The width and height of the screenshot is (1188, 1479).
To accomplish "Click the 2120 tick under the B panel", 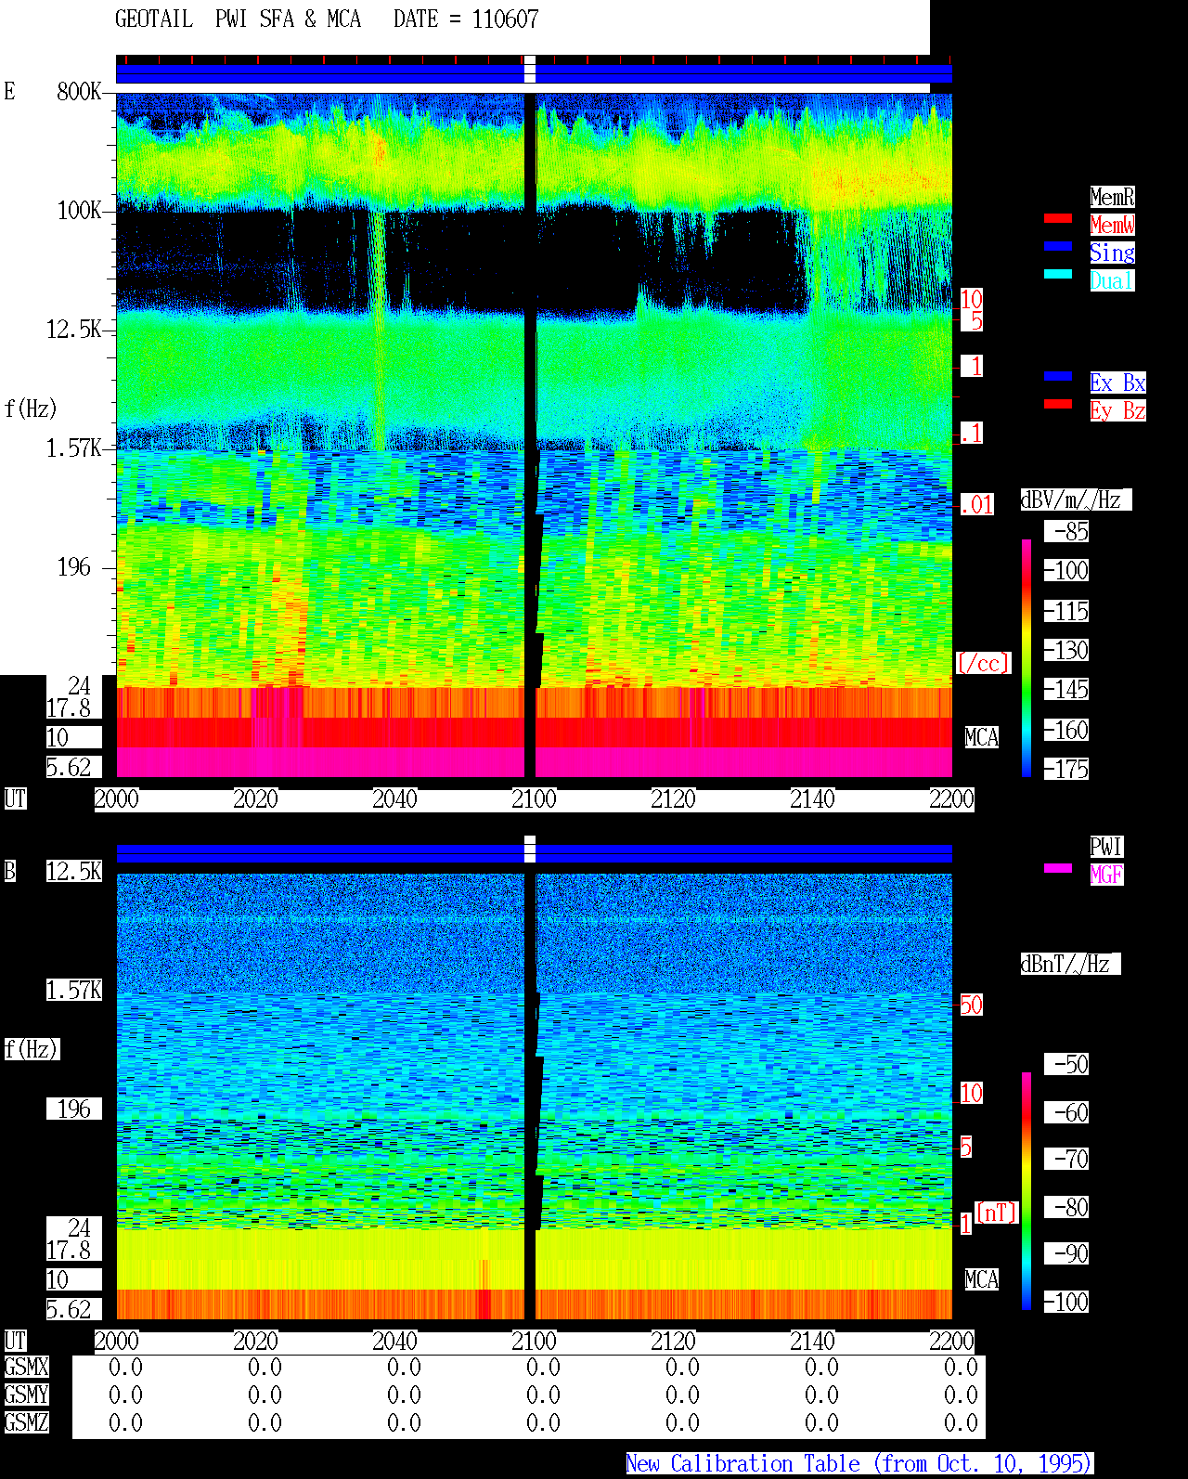I will [x=673, y=1341].
